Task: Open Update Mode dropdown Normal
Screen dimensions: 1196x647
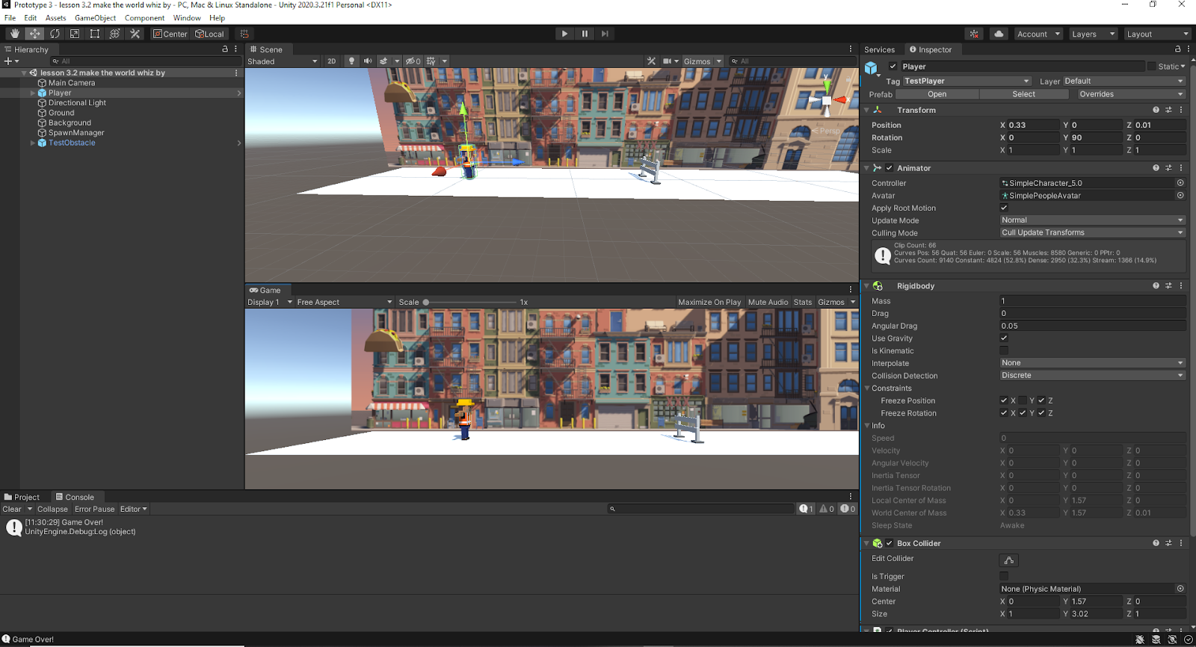Action: [1093, 220]
